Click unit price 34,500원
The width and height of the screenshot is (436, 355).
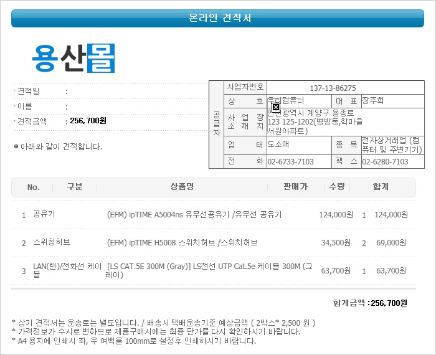336,243
